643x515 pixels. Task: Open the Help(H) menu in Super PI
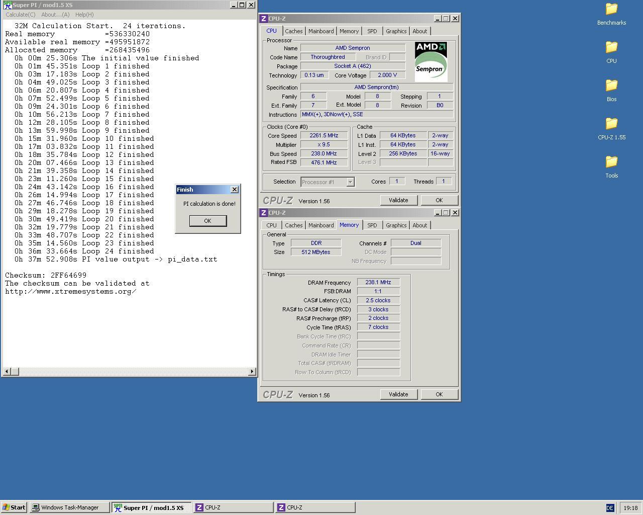coord(84,15)
